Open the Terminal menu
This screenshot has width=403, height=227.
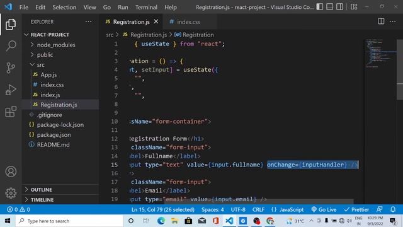[146, 7]
